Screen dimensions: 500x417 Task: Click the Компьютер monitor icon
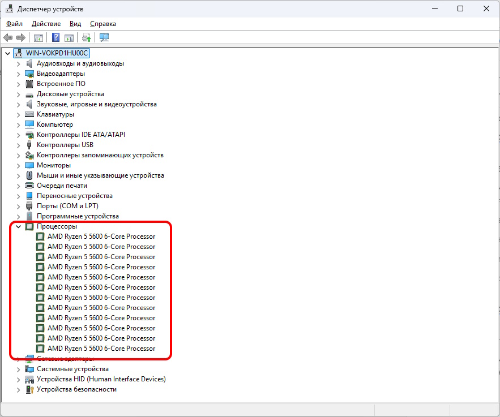pyautogui.click(x=29, y=124)
